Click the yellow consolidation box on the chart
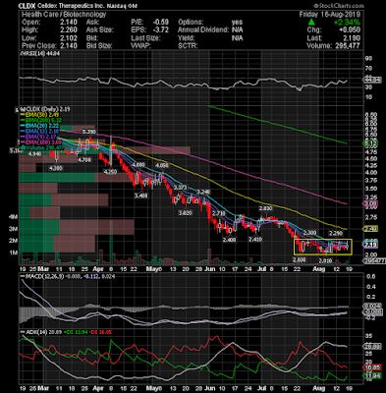This screenshot has width=386, height=393. click(x=323, y=247)
